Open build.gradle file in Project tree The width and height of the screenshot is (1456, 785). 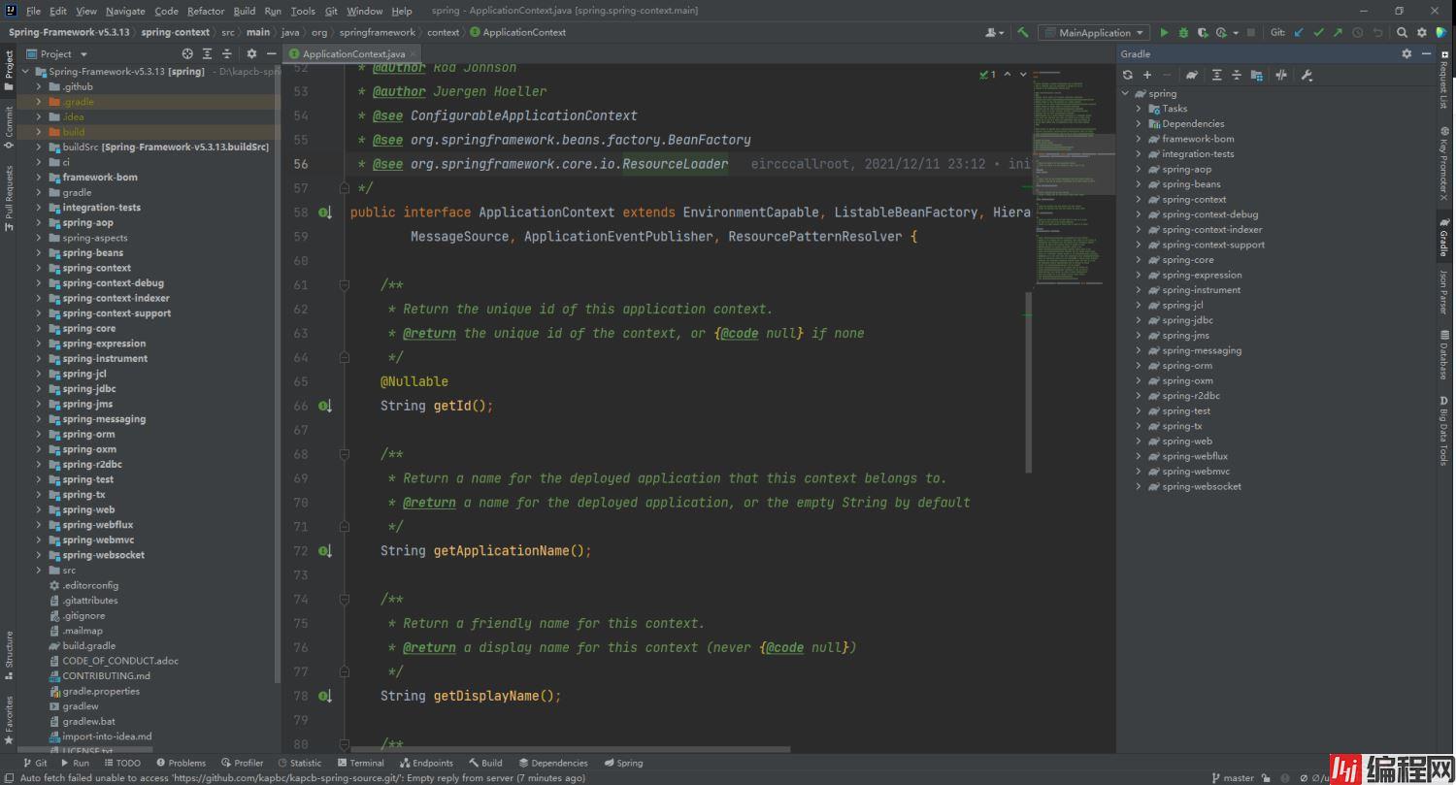pos(88,645)
